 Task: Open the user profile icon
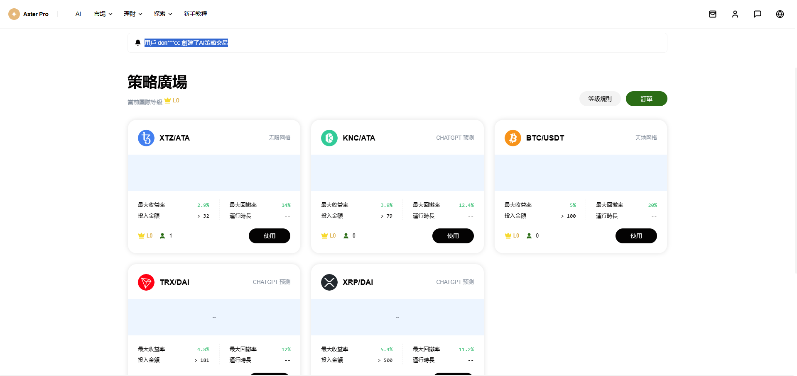tap(735, 14)
